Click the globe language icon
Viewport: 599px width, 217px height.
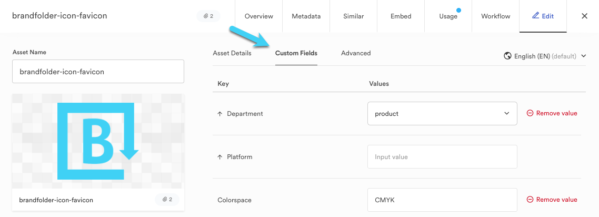pos(507,56)
